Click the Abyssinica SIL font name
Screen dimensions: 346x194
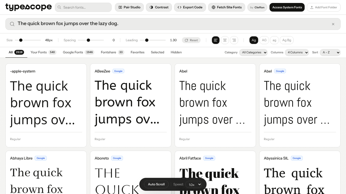pyautogui.click(x=276, y=158)
